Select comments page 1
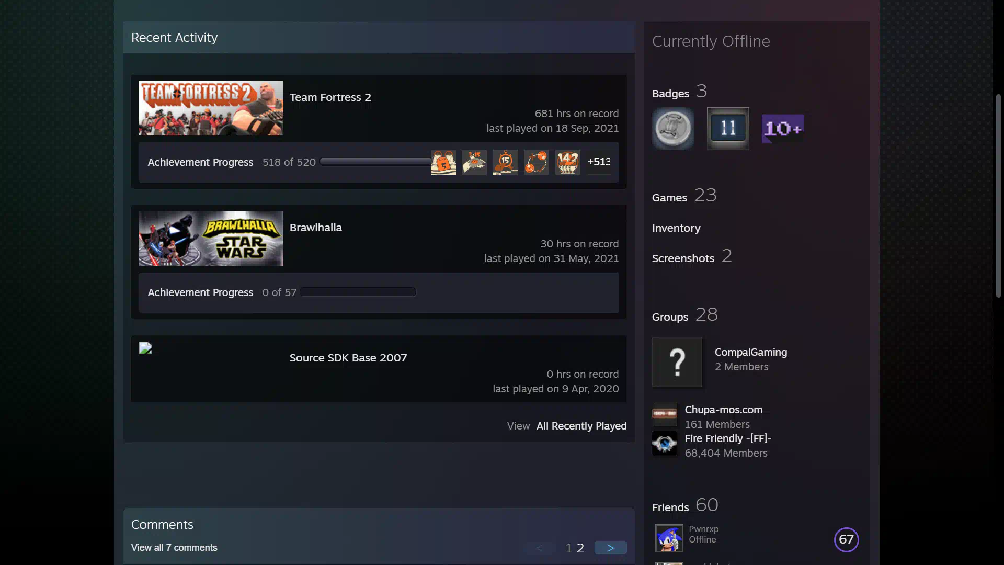The image size is (1004, 565). 569,548
